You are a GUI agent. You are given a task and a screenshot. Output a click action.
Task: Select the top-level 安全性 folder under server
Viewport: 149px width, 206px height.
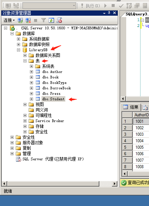point(29,137)
